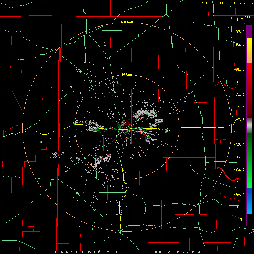Click the NEXLAB-College of DuPage label

[226, 3]
